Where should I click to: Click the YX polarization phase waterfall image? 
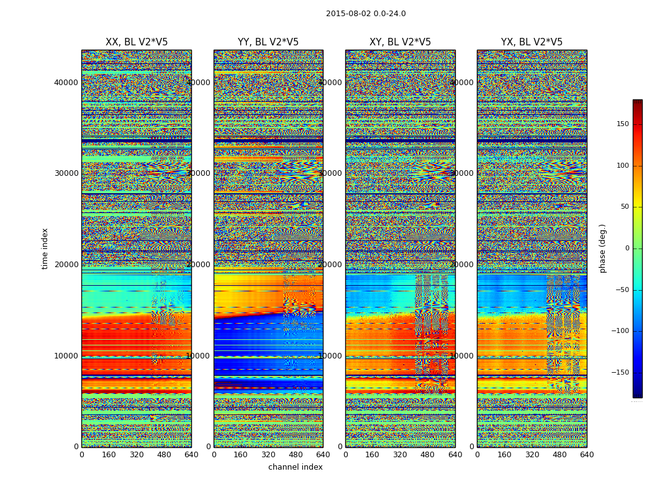(532, 248)
